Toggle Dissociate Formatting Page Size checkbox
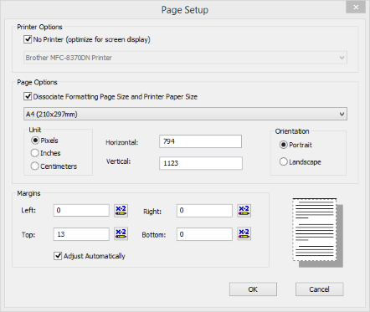The image size is (370, 312). click(28, 96)
